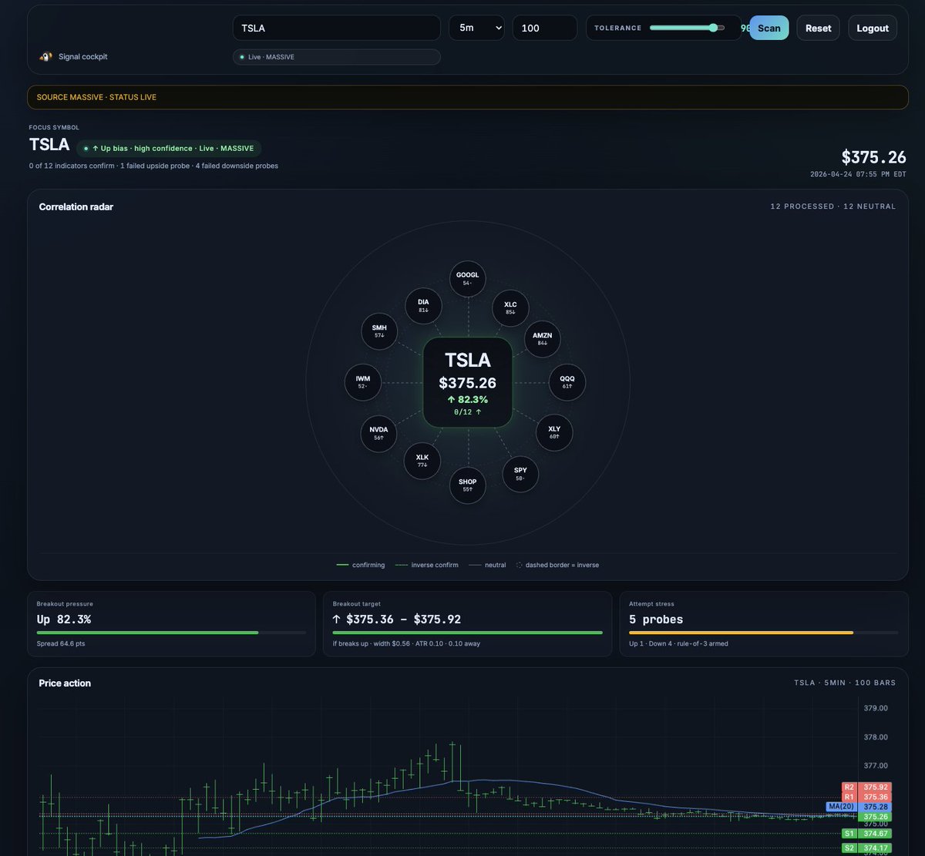This screenshot has width=925, height=856.
Task: Select the XLY node on the radar
Action: (554, 432)
